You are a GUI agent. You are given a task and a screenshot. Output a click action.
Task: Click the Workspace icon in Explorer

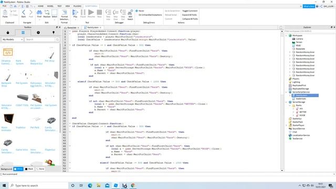pyautogui.click(x=290, y=36)
